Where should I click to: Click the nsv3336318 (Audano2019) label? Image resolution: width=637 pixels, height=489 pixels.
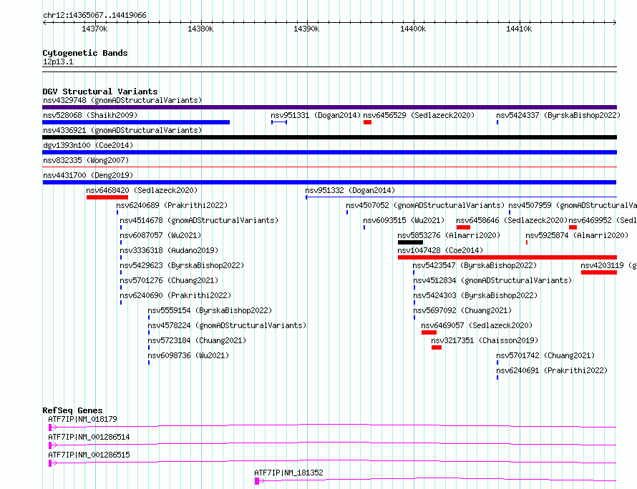(x=169, y=250)
